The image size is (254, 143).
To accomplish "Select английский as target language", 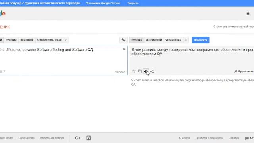I will [x=154, y=40].
